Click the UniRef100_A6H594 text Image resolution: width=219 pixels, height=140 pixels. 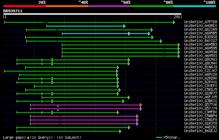coord(201,52)
